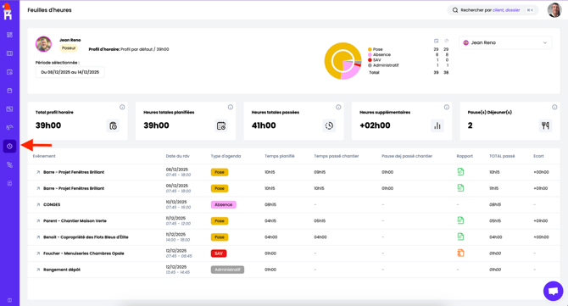Click the donut chart of hours
This screenshot has width=568, height=306.
click(342, 61)
